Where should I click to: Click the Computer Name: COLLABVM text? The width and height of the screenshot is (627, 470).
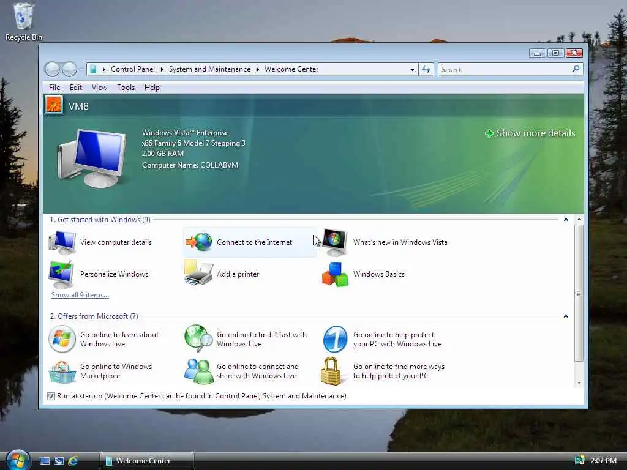point(190,165)
